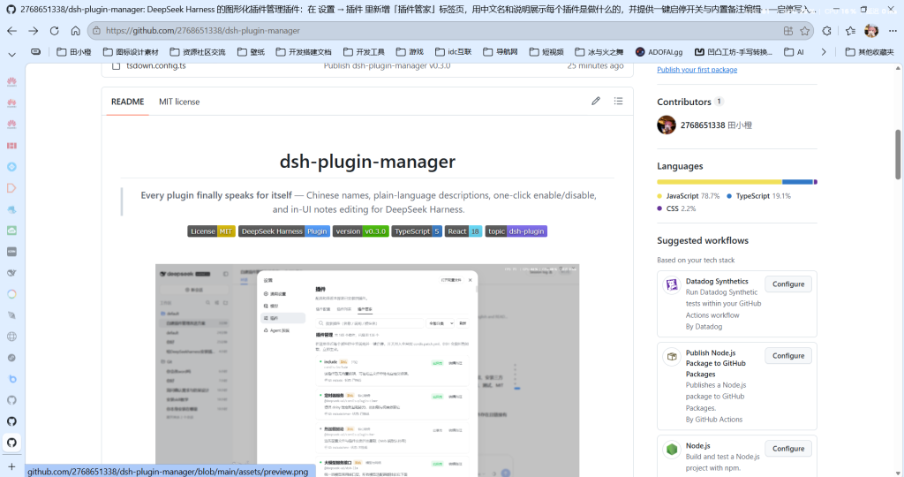Image resolution: width=904 pixels, height=477 pixels.
Task: Click the purple CSS segment of the language bar
Action: coord(815,182)
